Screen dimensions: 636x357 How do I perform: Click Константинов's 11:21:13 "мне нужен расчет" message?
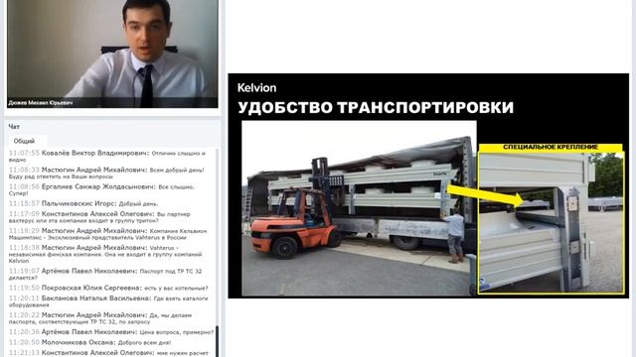[108, 353]
